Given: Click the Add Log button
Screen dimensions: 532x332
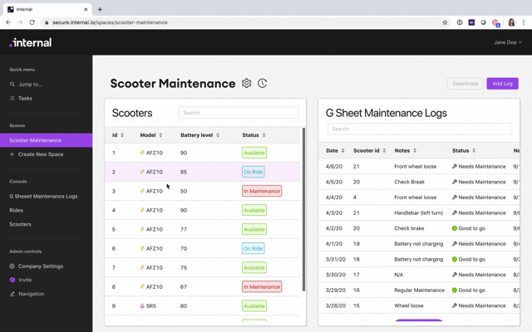Looking at the screenshot, I should tap(502, 83).
